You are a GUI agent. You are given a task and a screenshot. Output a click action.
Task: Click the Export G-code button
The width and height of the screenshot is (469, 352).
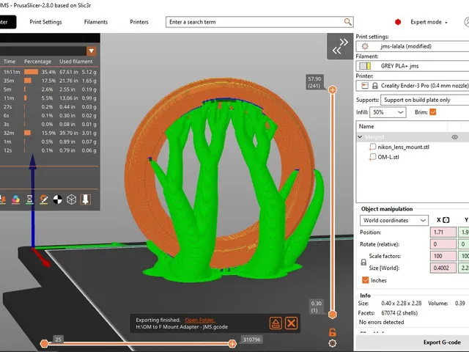(442, 342)
